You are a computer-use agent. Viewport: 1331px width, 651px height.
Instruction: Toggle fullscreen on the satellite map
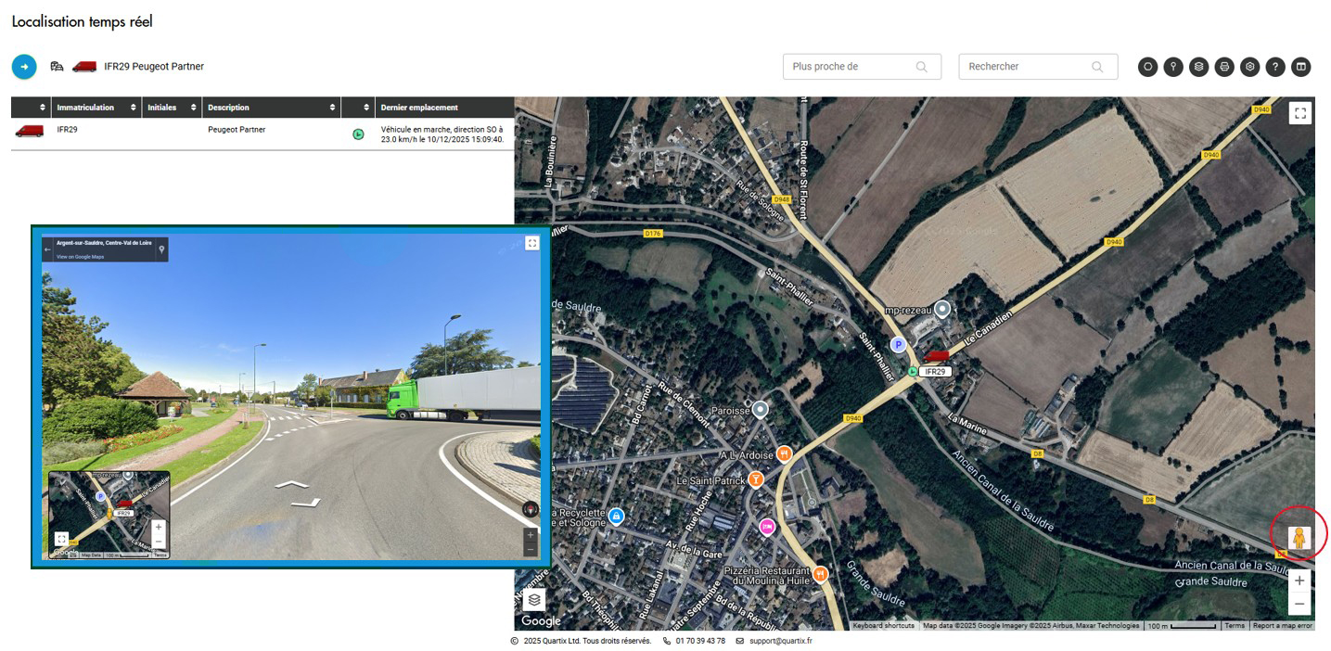point(1299,113)
